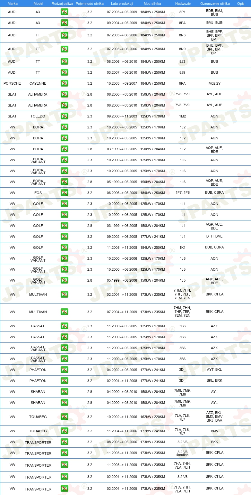Click the petrol fuel icon in the Audi A3 8P1 row
Viewport: 251px width, 495px height.
(x=64, y=12)
